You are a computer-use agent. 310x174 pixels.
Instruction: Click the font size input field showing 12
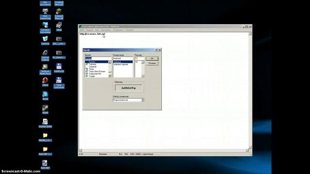click(139, 58)
